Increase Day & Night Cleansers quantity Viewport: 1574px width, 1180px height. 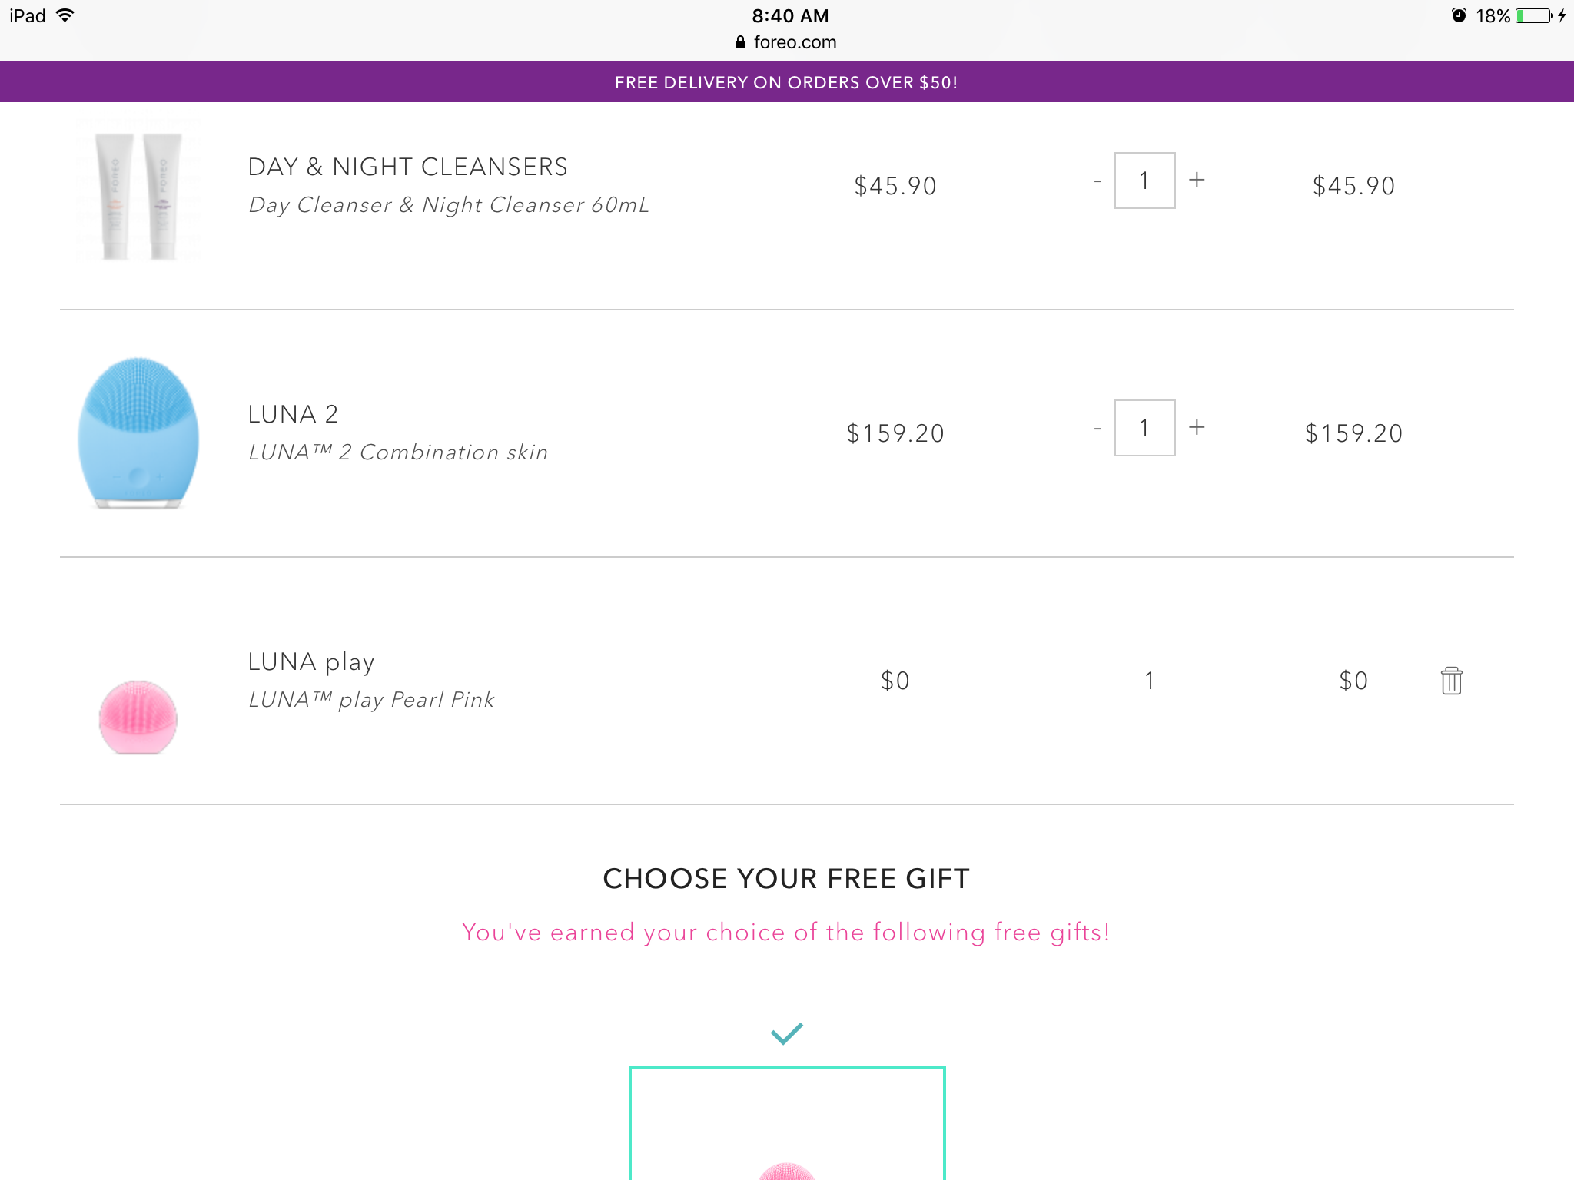click(1197, 181)
